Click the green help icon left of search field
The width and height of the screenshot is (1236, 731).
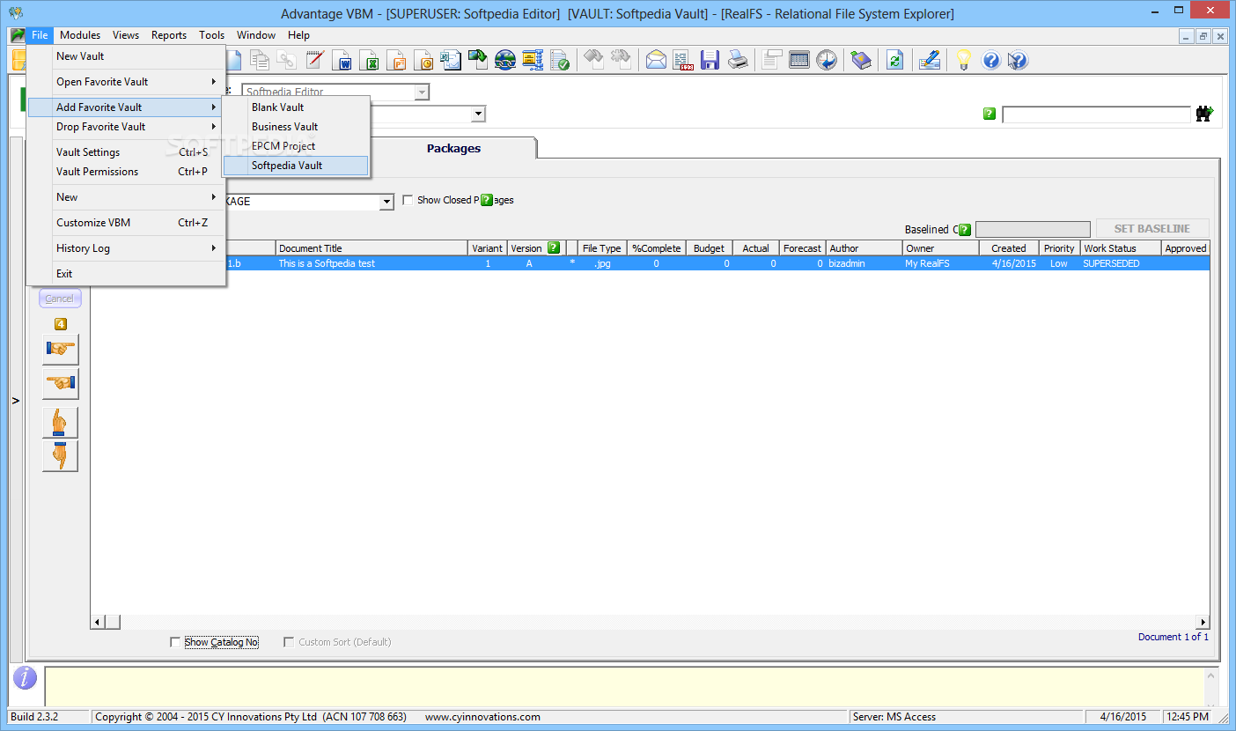[990, 114]
